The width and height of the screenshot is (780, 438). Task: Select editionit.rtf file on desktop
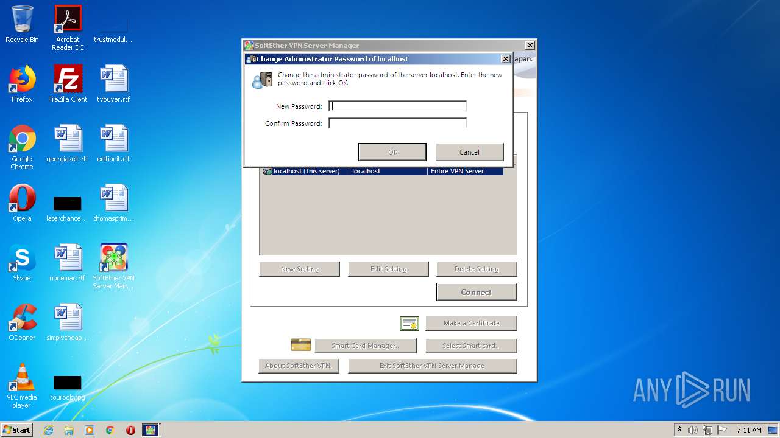click(x=113, y=144)
